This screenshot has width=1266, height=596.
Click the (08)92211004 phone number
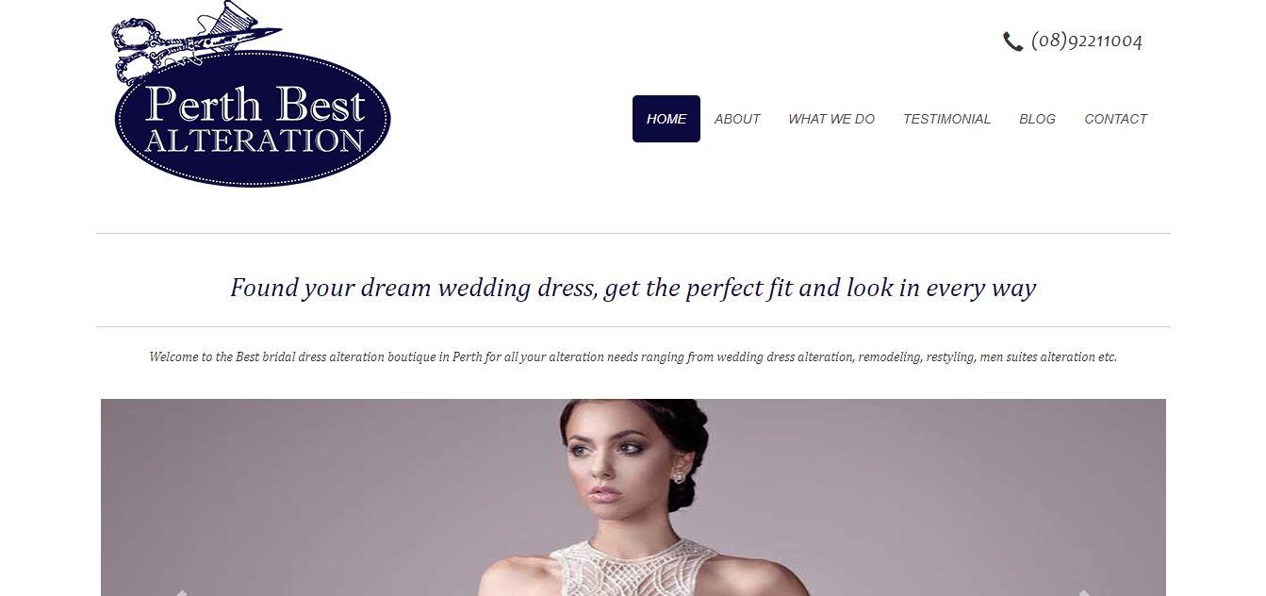[1087, 41]
